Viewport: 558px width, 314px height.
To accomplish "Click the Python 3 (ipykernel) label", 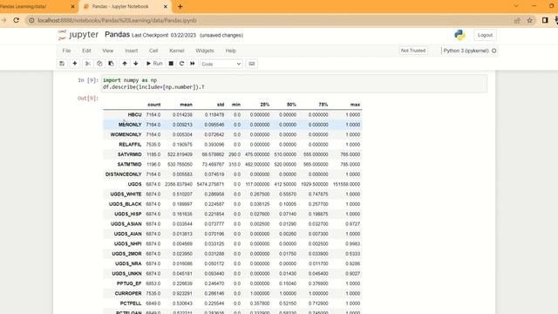I will (466, 51).
